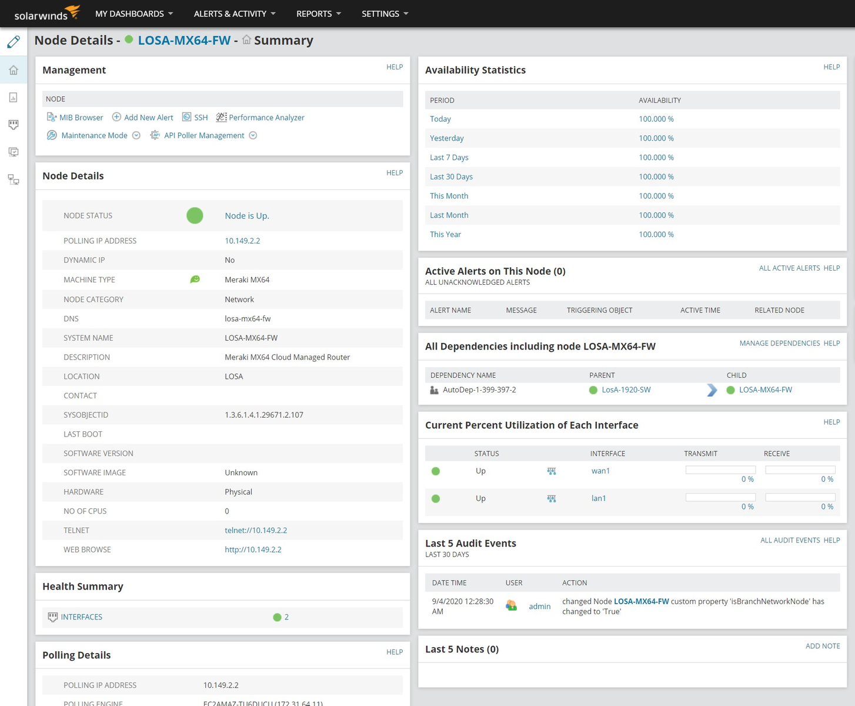Click the wan1 transmit utilization bar
This screenshot has width=855, height=706.
tap(720, 469)
